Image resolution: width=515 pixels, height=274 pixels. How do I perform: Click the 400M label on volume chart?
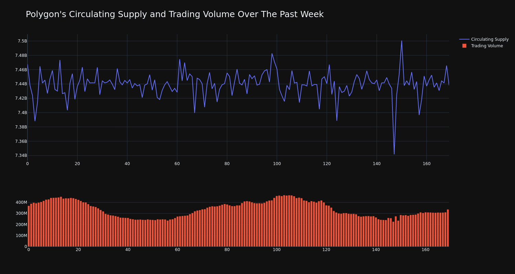(21, 202)
